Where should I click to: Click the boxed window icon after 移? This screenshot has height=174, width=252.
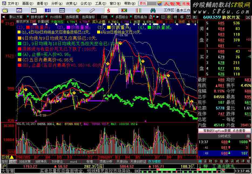(x=188, y=17)
